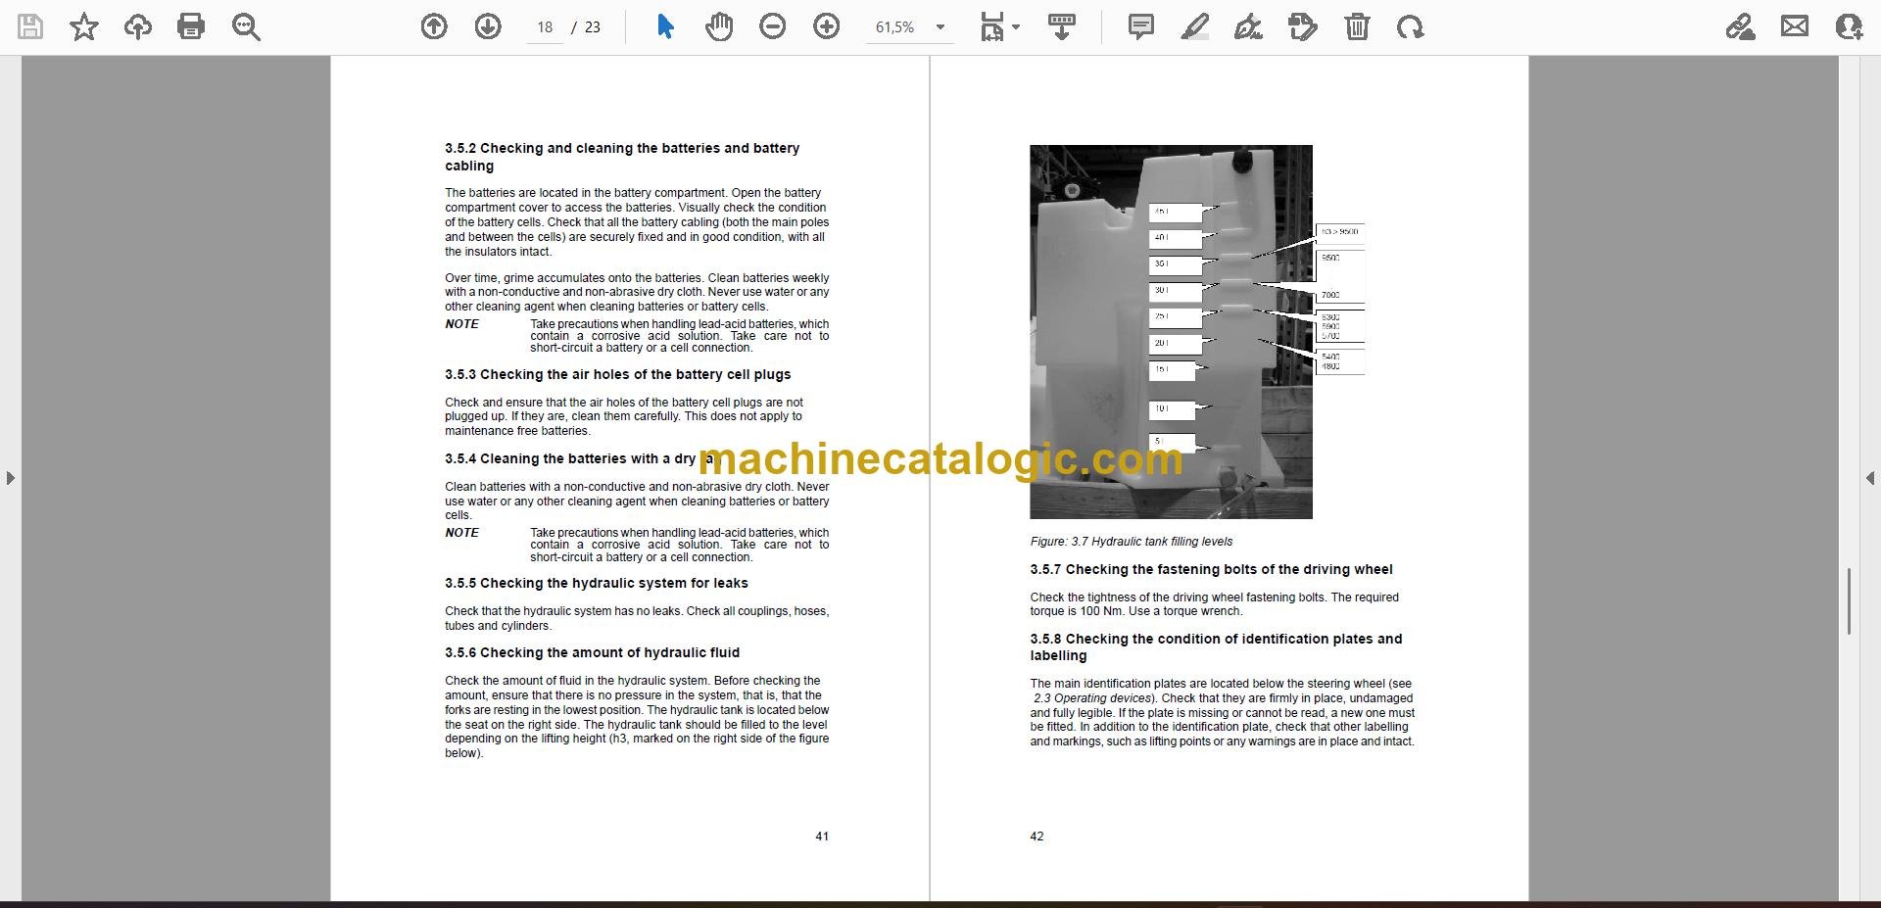1881x908 pixels.
Task: Send the file by email envelope icon
Action: pos(1795,26)
